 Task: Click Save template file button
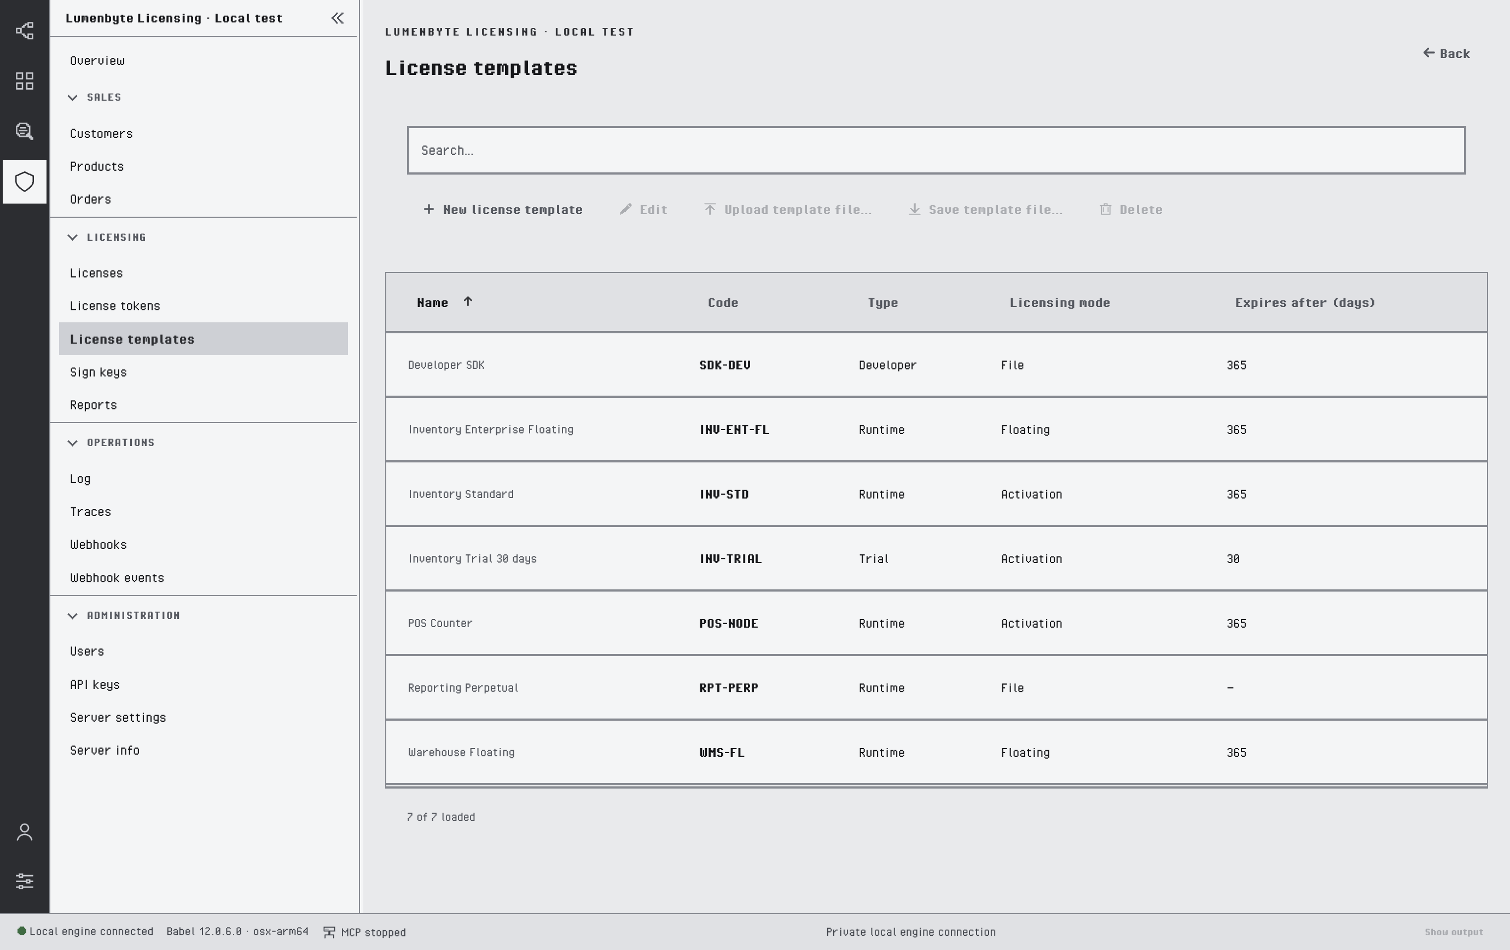986,210
